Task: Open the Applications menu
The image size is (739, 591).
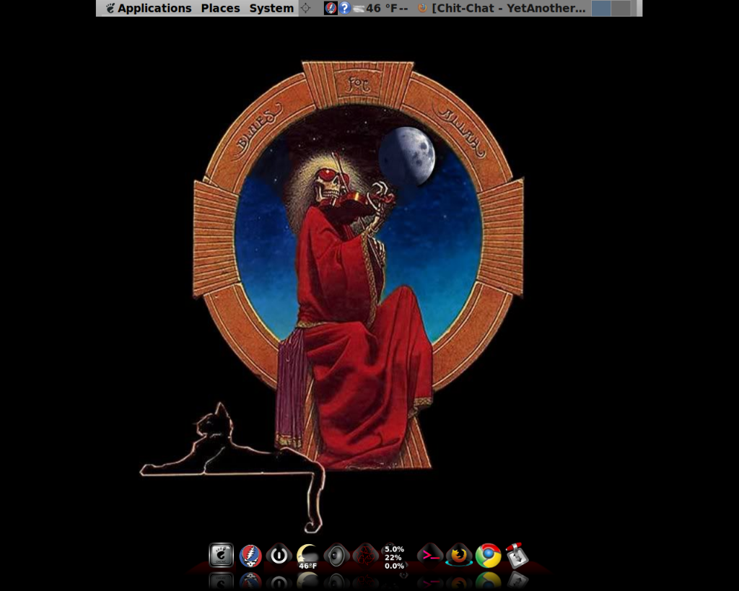Action: [154, 8]
